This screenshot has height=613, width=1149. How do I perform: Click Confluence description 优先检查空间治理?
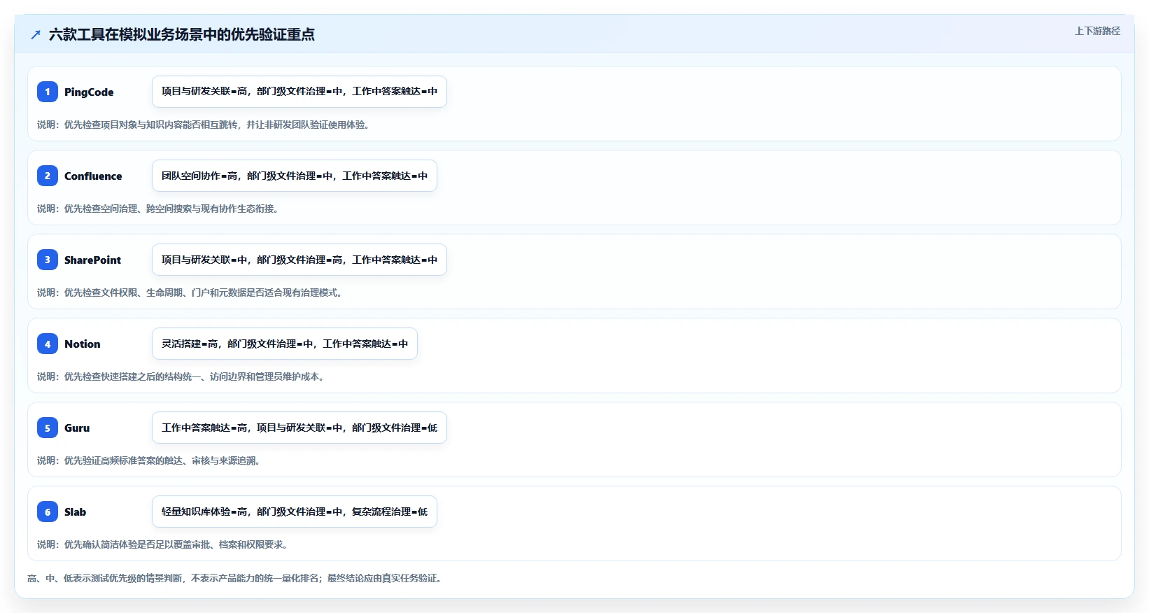(160, 209)
